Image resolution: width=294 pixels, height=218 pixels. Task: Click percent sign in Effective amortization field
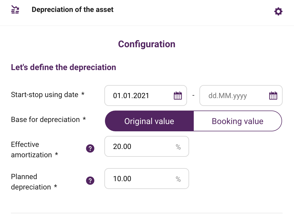click(x=178, y=147)
